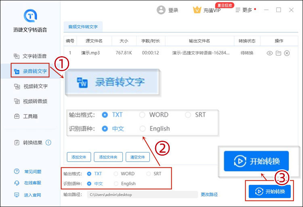The height and width of the screenshot is (207, 303).
Task: Select the sidebar 录音转文字 entry
Action: point(30,71)
